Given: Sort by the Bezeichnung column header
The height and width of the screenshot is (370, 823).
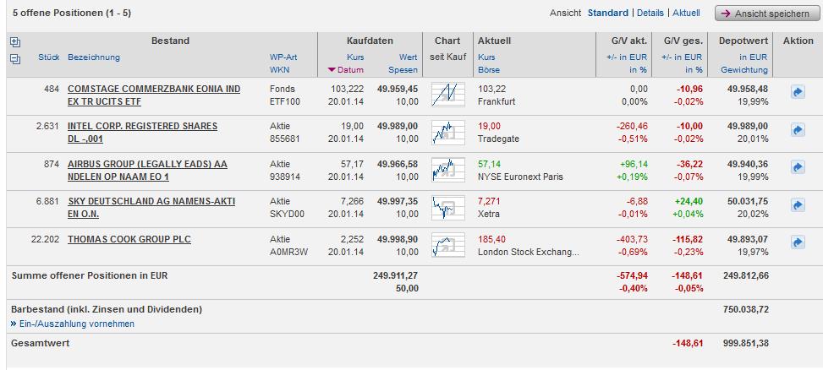Looking at the screenshot, I should (x=94, y=57).
